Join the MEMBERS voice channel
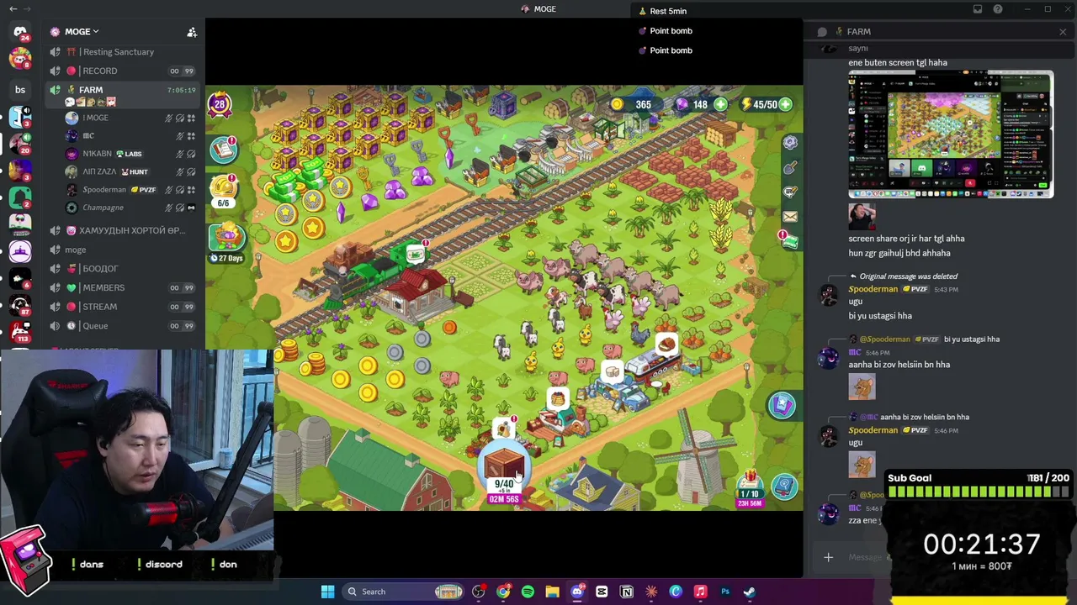The height and width of the screenshot is (605, 1077). click(122, 288)
